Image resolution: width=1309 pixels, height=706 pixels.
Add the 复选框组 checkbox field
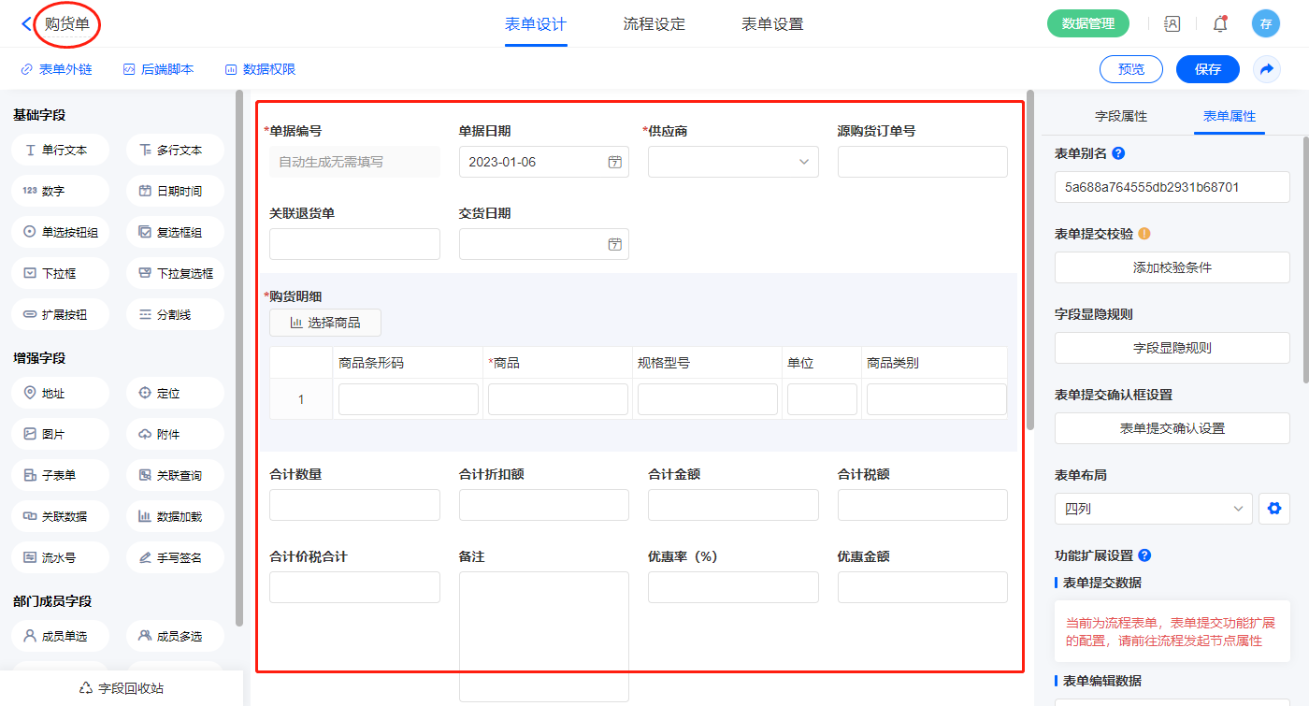175,232
